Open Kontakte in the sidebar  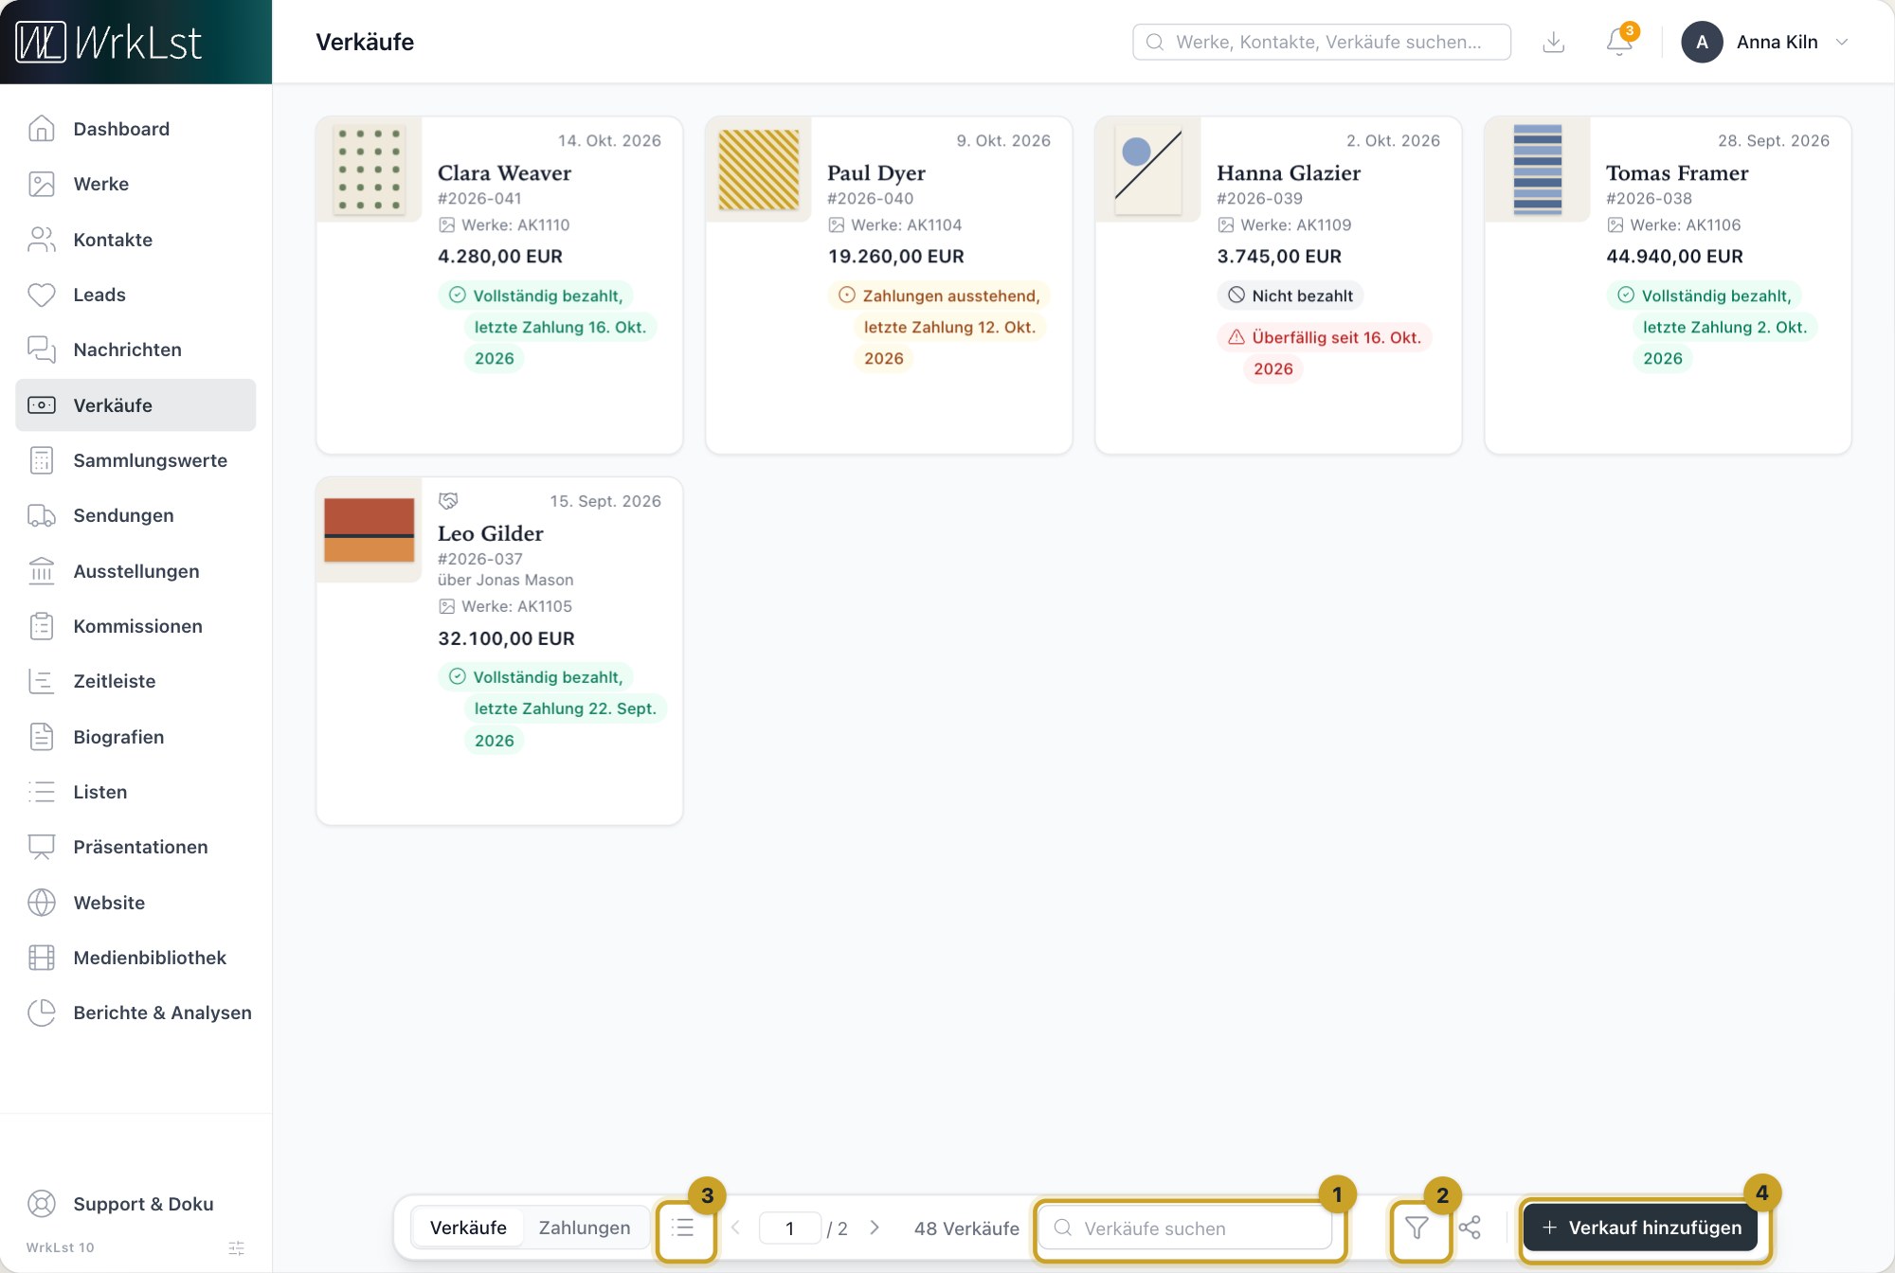(135, 240)
